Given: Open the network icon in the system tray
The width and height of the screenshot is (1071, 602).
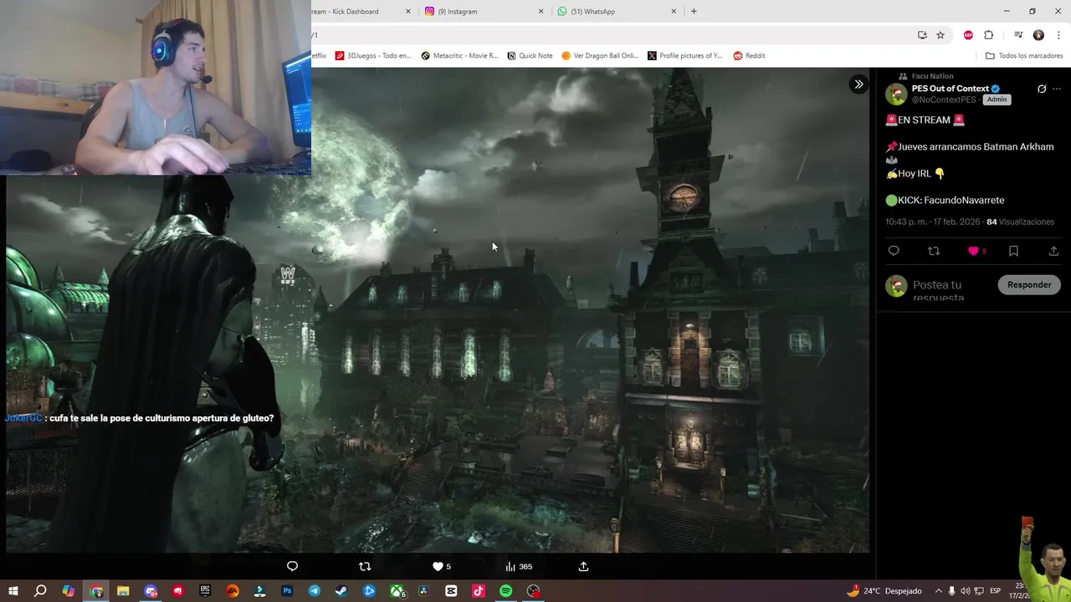Looking at the screenshot, I should [978, 591].
